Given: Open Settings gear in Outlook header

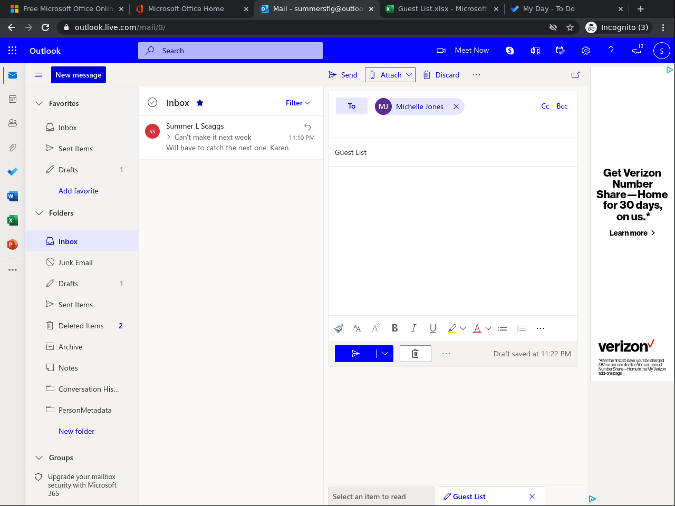Looking at the screenshot, I should (586, 51).
